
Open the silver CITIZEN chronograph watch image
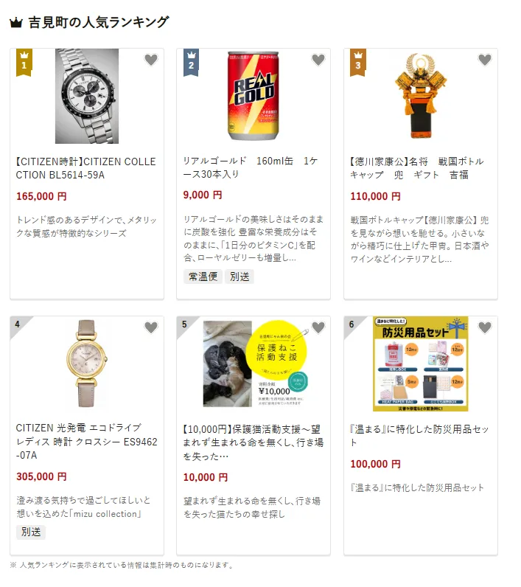[87, 96]
